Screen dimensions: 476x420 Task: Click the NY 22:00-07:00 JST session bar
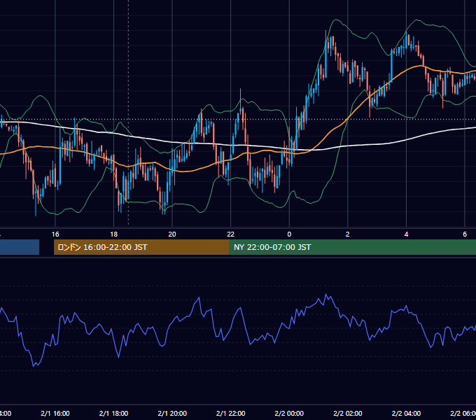tap(352, 247)
